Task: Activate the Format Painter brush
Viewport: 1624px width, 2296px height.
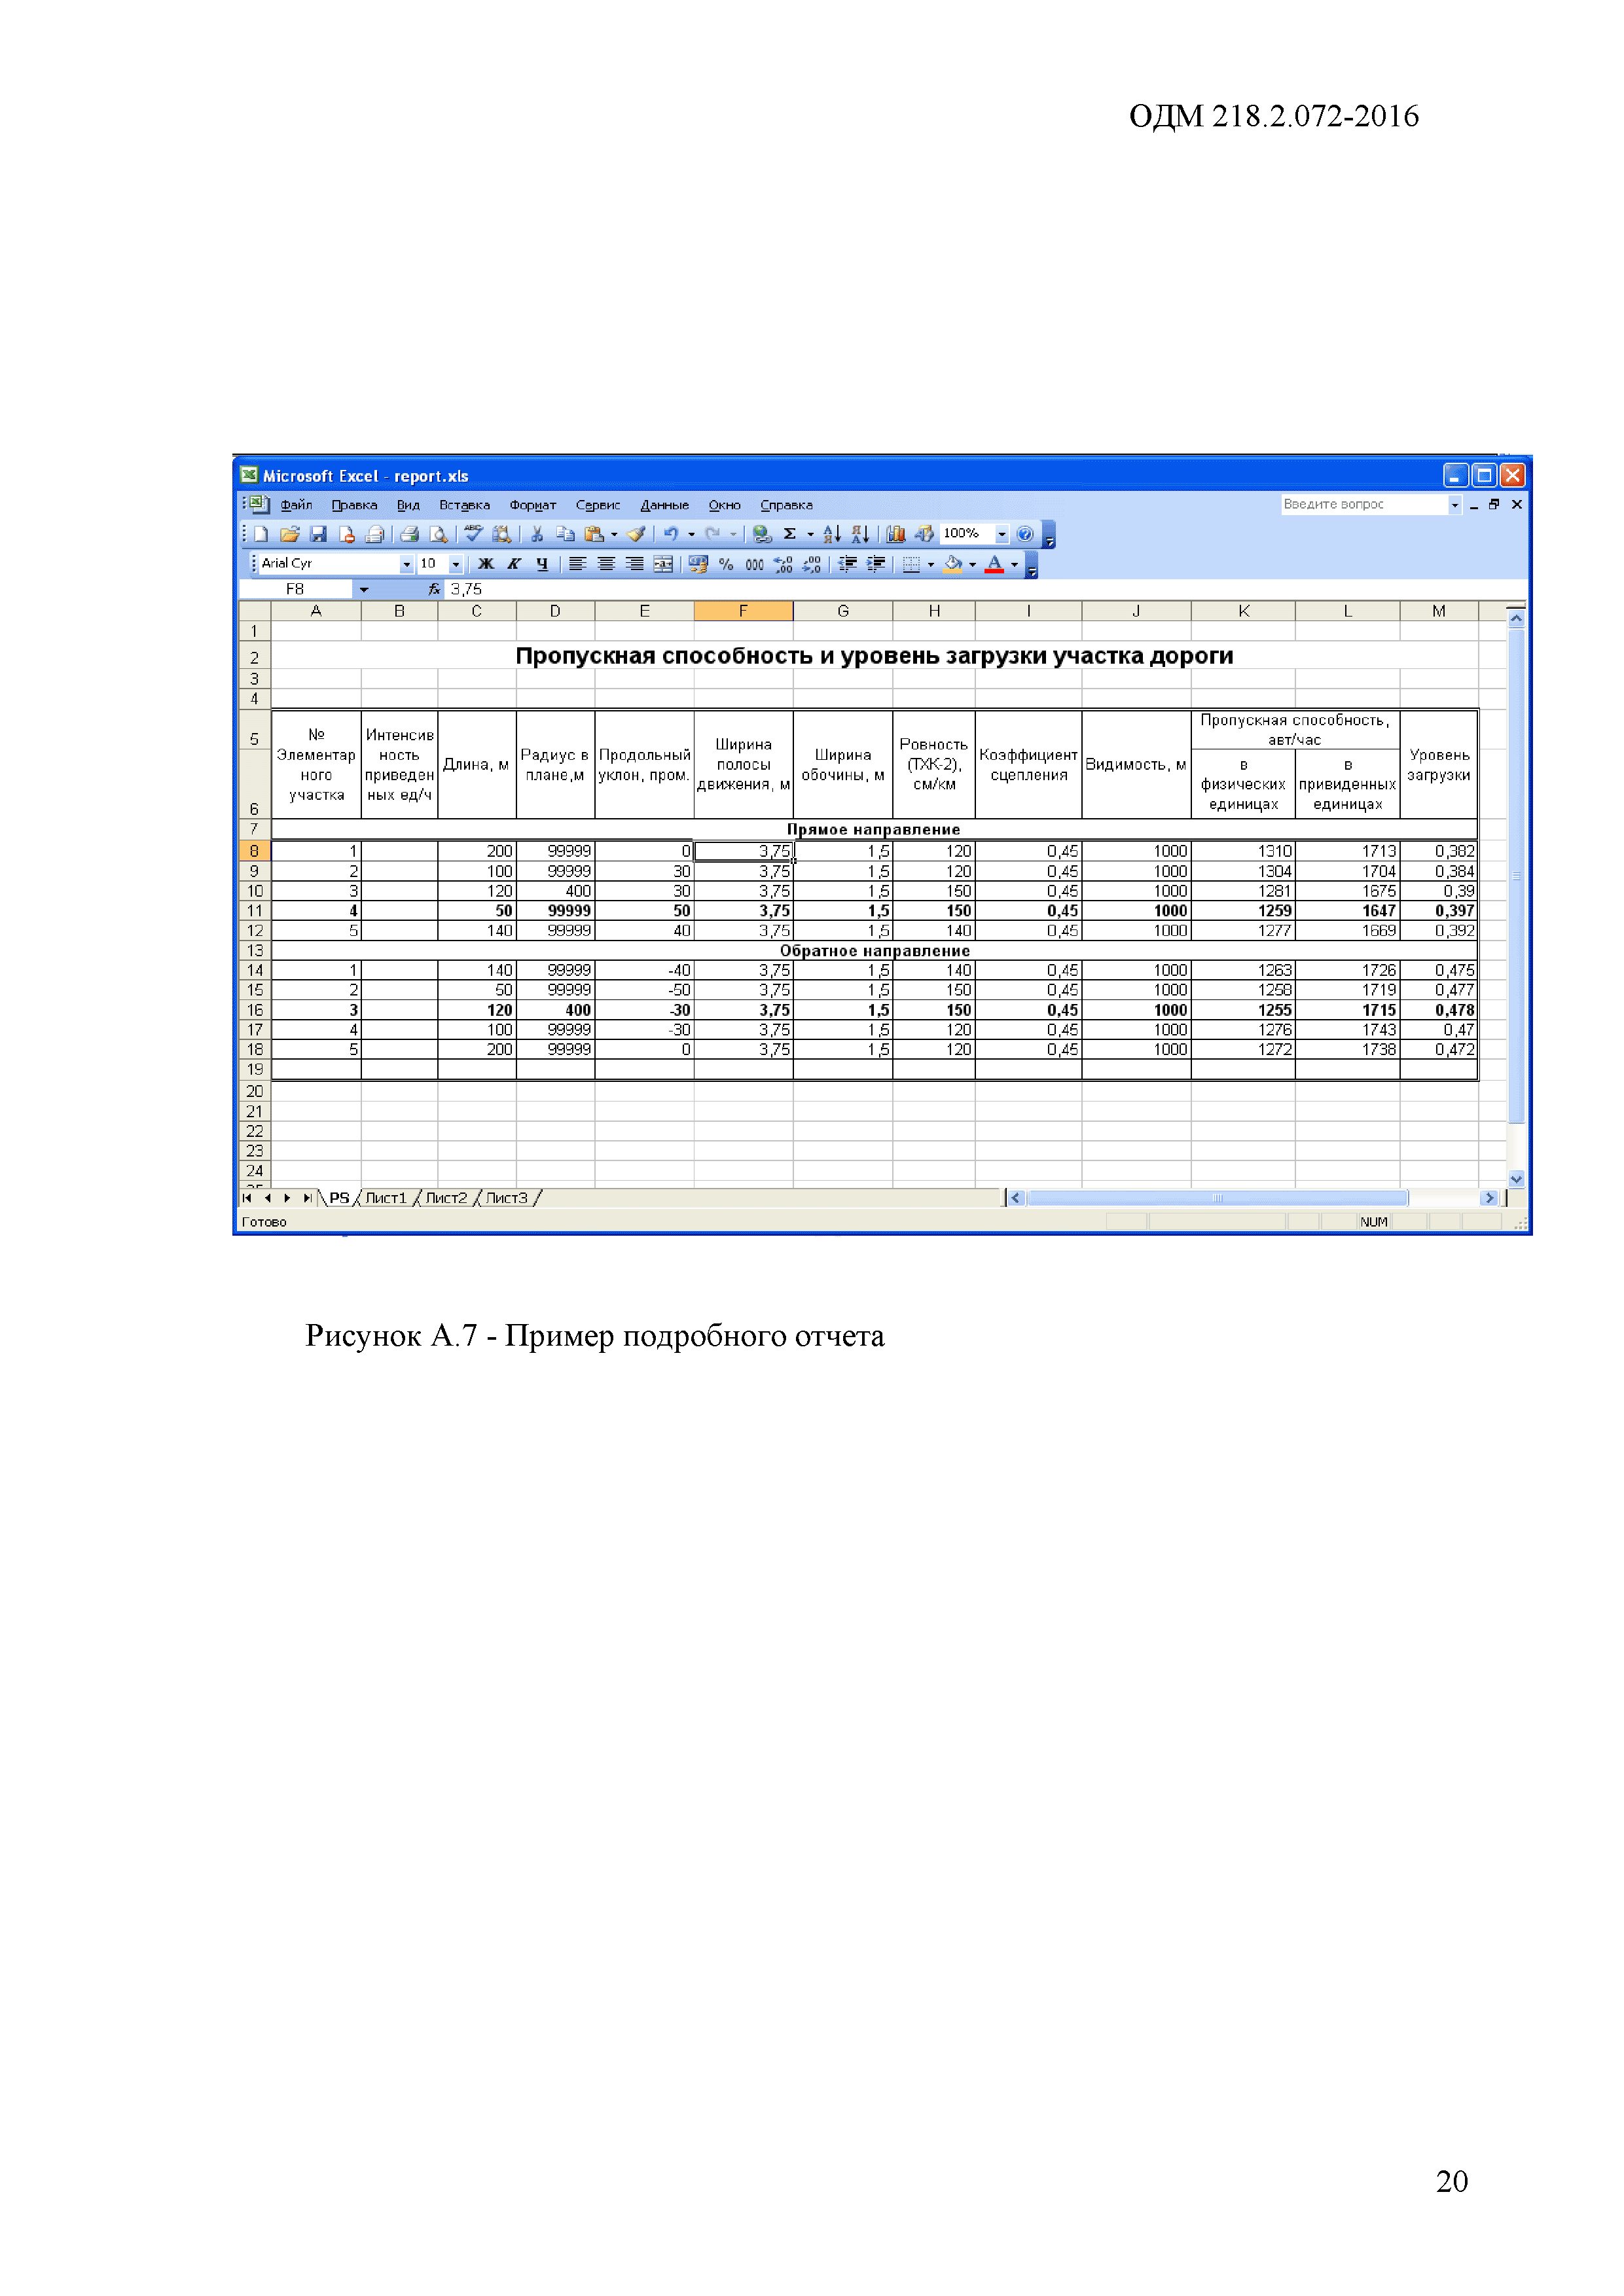Action: (636, 534)
